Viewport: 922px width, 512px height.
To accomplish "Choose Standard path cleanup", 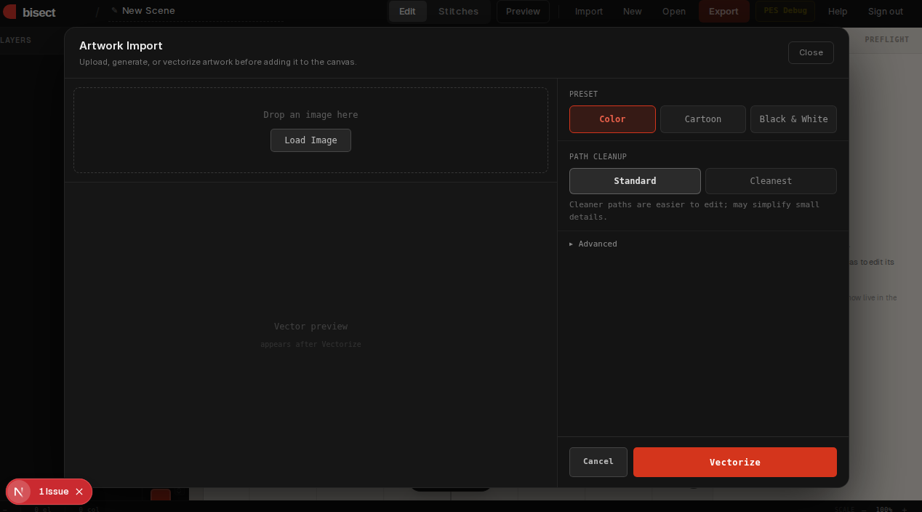I will [x=635, y=181].
